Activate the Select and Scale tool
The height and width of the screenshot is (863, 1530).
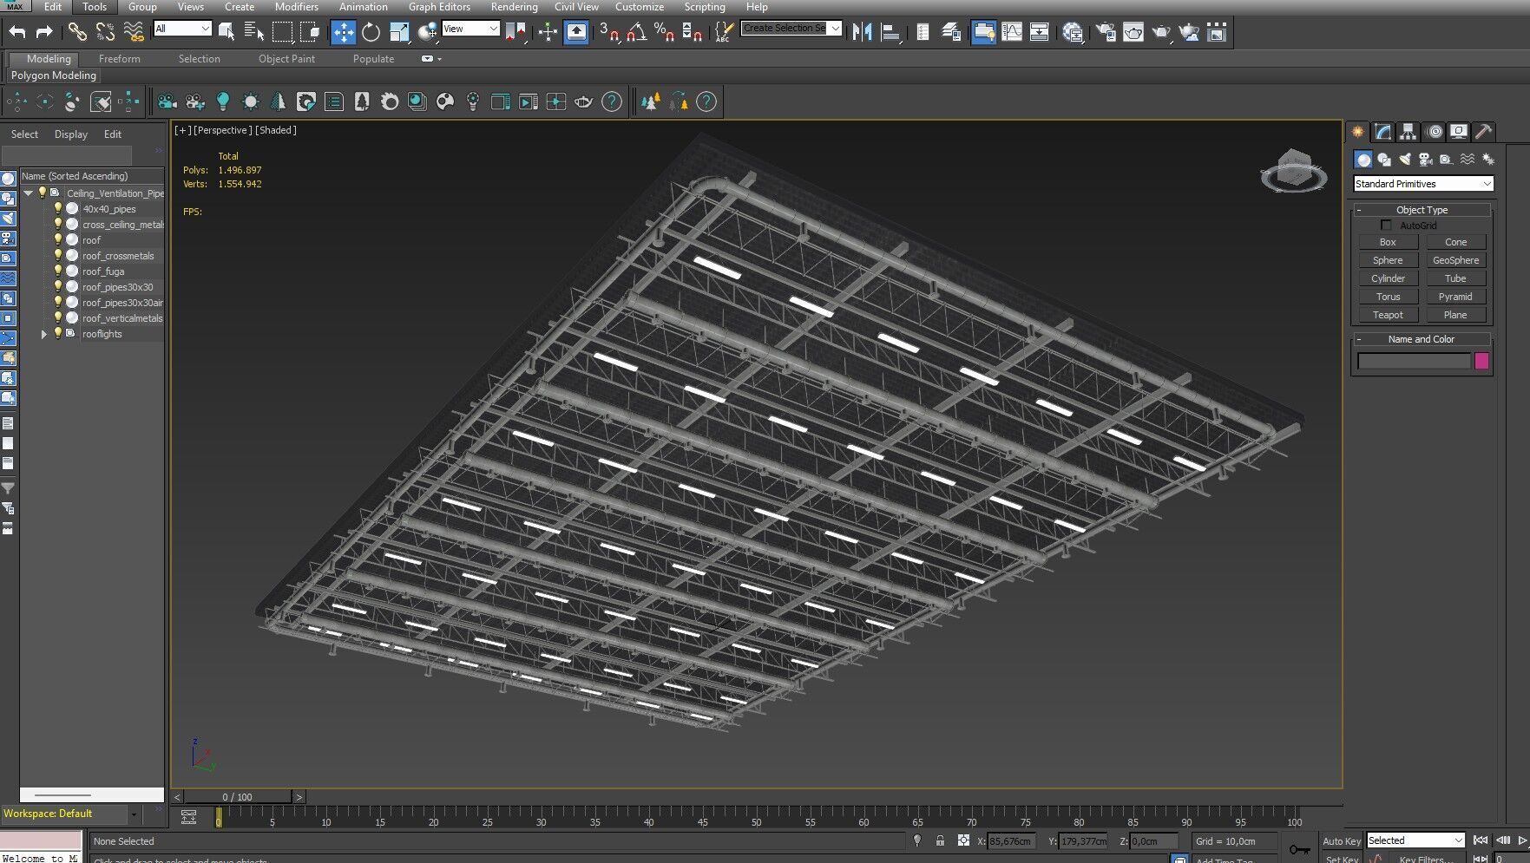coord(399,32)
